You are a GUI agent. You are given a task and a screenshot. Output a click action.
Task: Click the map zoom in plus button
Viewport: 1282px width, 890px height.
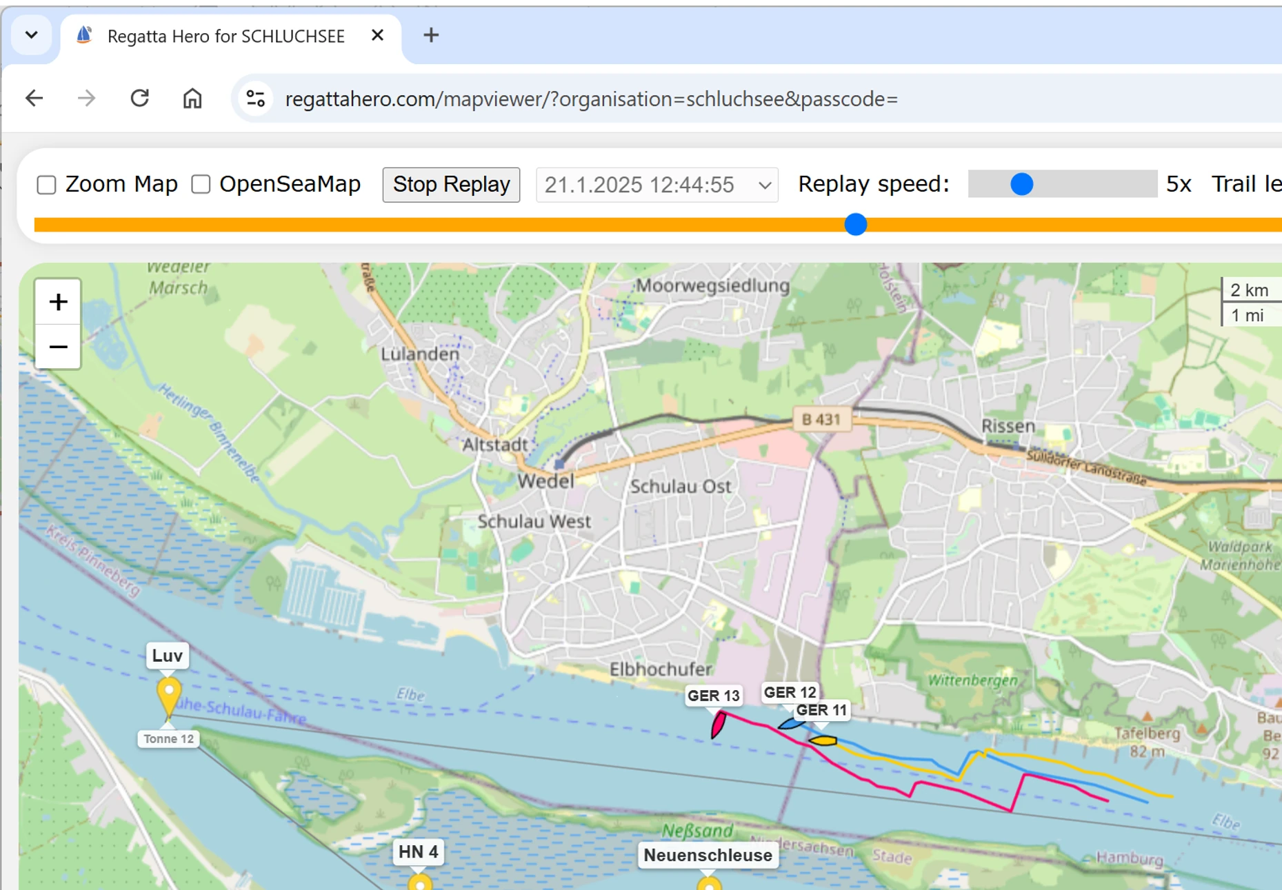(x=58, y=302)
